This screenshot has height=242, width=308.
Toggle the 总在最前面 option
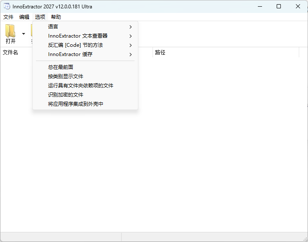tap(85, 67)
